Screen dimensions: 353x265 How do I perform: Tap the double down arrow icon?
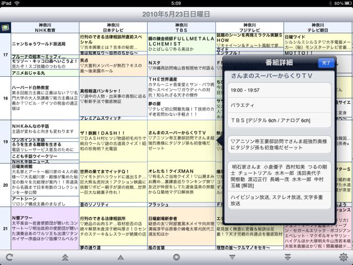point(288,257)
